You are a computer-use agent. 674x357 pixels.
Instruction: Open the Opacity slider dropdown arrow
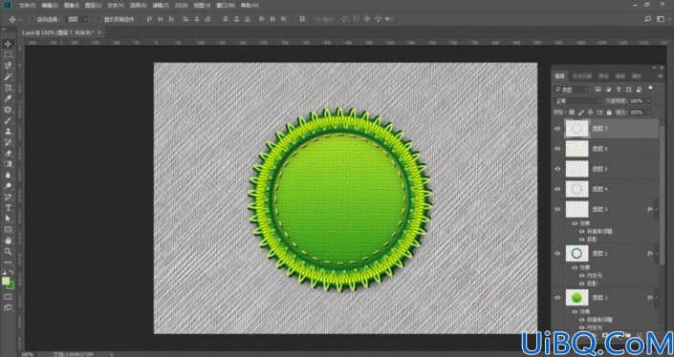[x=648, y=101]
